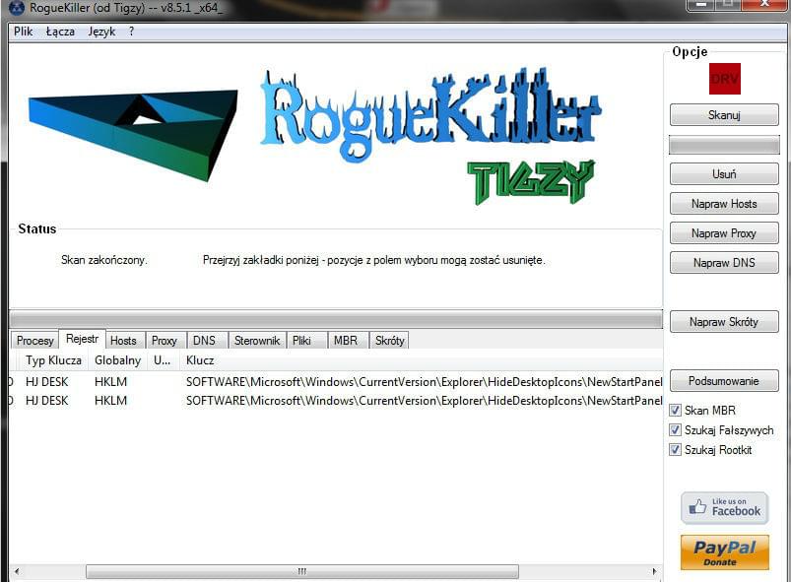Click HKLM in the second registry row
This screenshot has width=791, height=582.
pos(111,401)
